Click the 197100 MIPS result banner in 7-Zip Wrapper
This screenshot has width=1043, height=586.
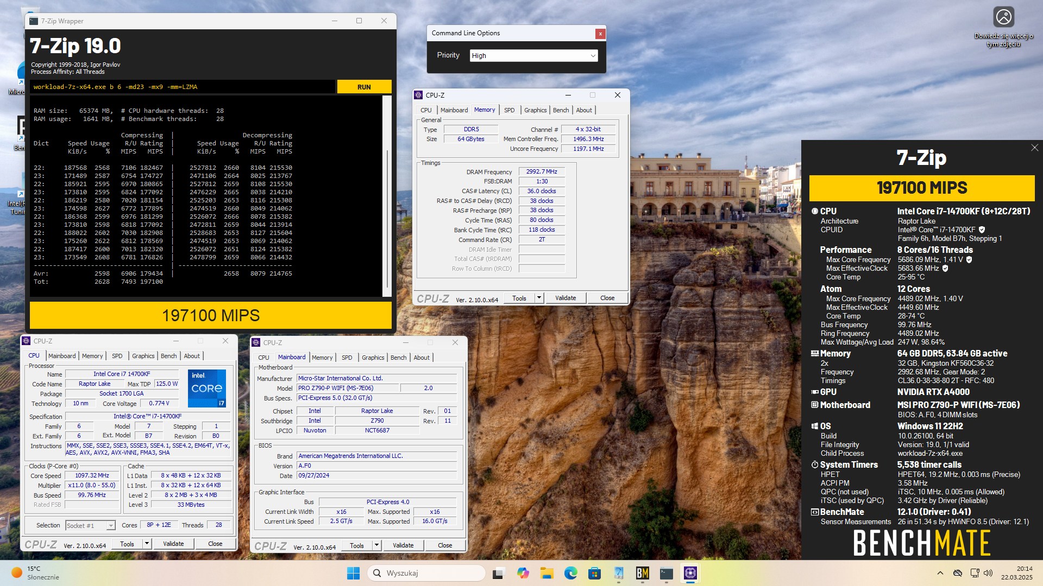pyautogui.click(x=211, y=315)
